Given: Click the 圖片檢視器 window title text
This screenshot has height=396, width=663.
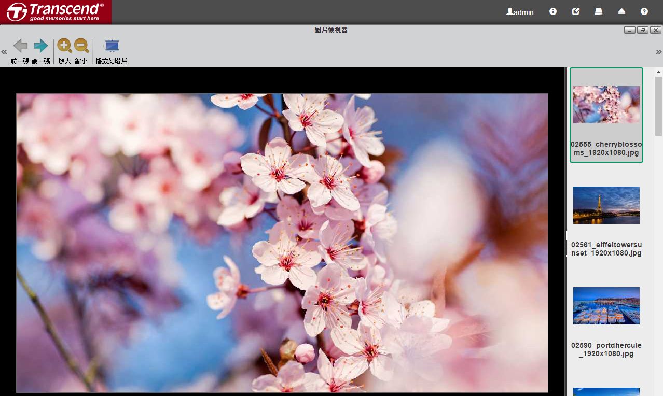Looking at the screenshot, I should [331, 30].
